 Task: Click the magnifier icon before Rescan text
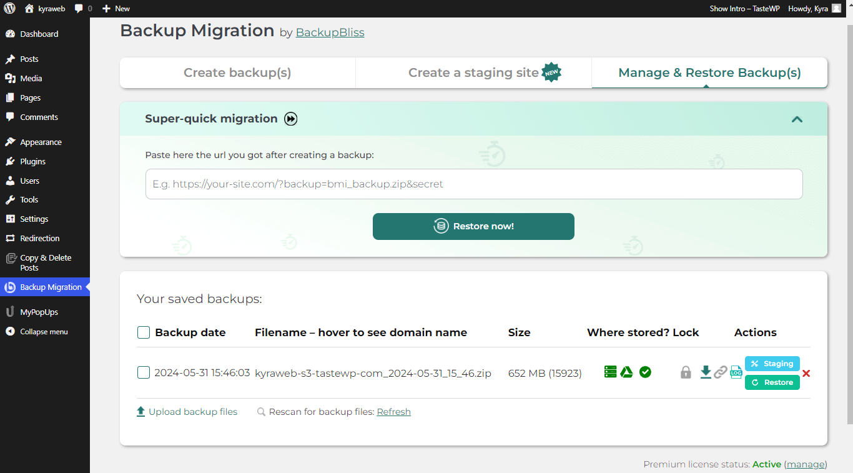click(x=261, y=412)
